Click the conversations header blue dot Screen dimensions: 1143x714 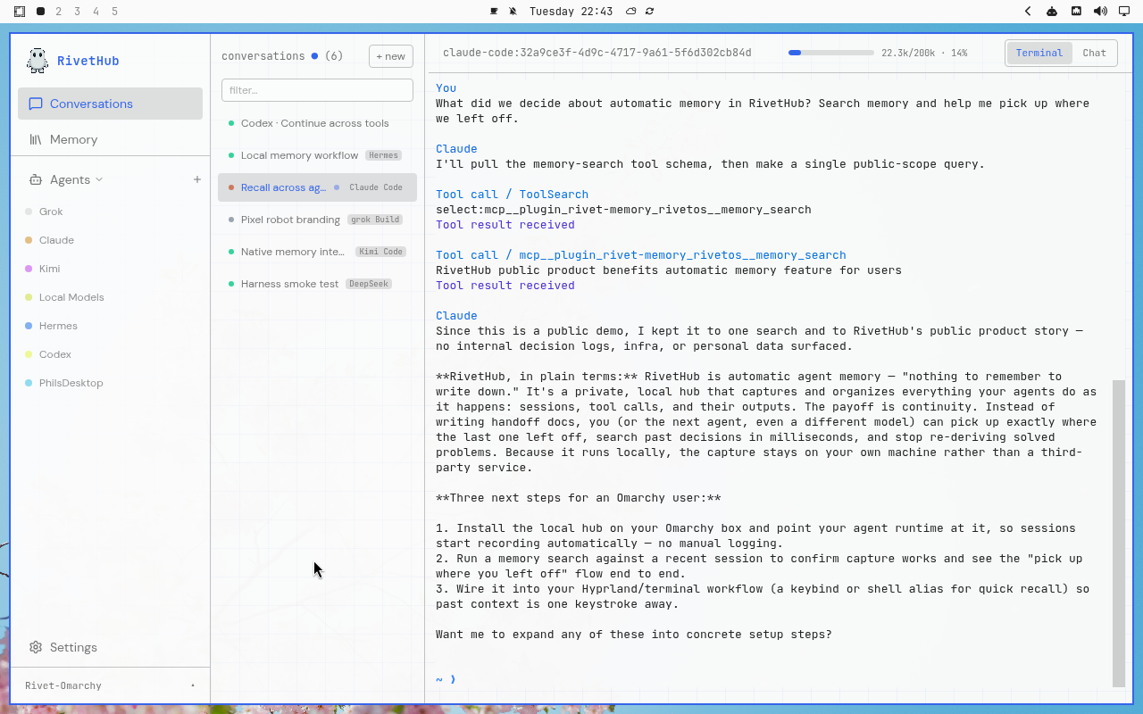pyautogui.click(x=314, y=56)
